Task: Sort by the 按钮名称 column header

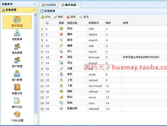Action: click(x=77, y=23)
